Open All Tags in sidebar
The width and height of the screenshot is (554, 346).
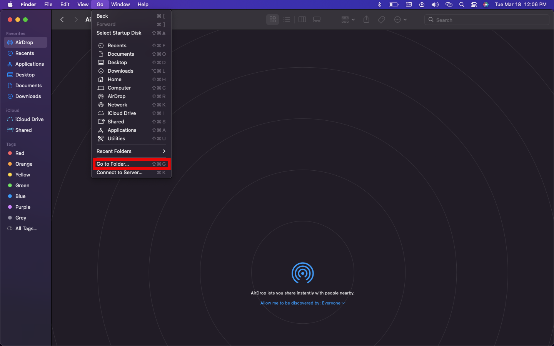click(x=25, y=228)
